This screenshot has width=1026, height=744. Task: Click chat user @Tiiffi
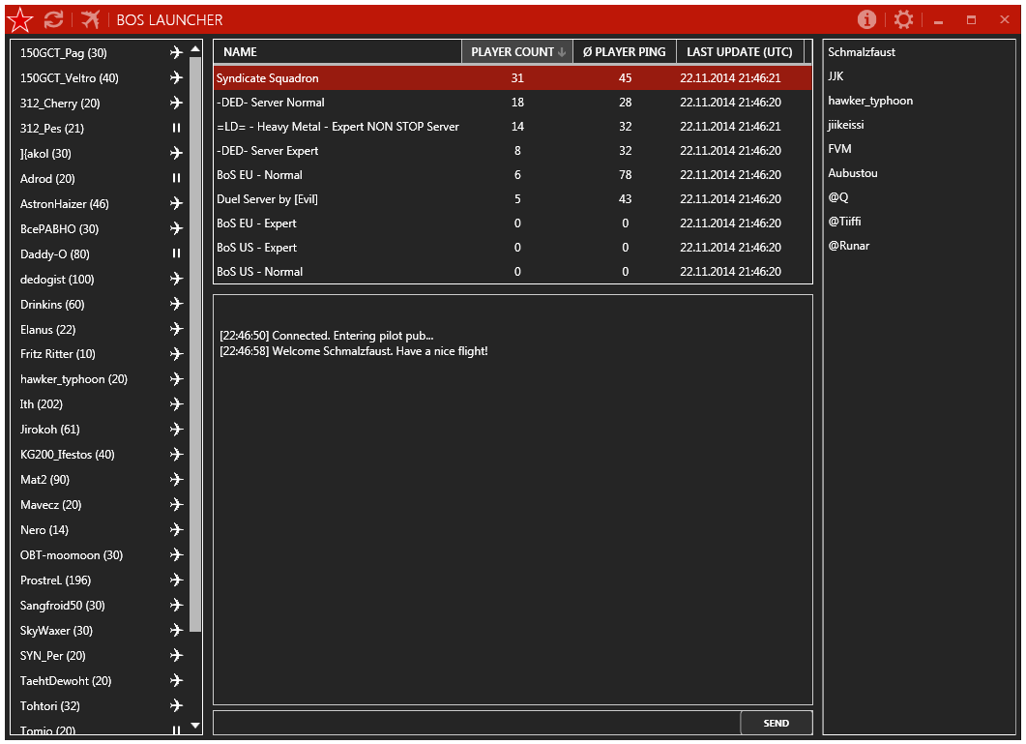tap(844, 222)
